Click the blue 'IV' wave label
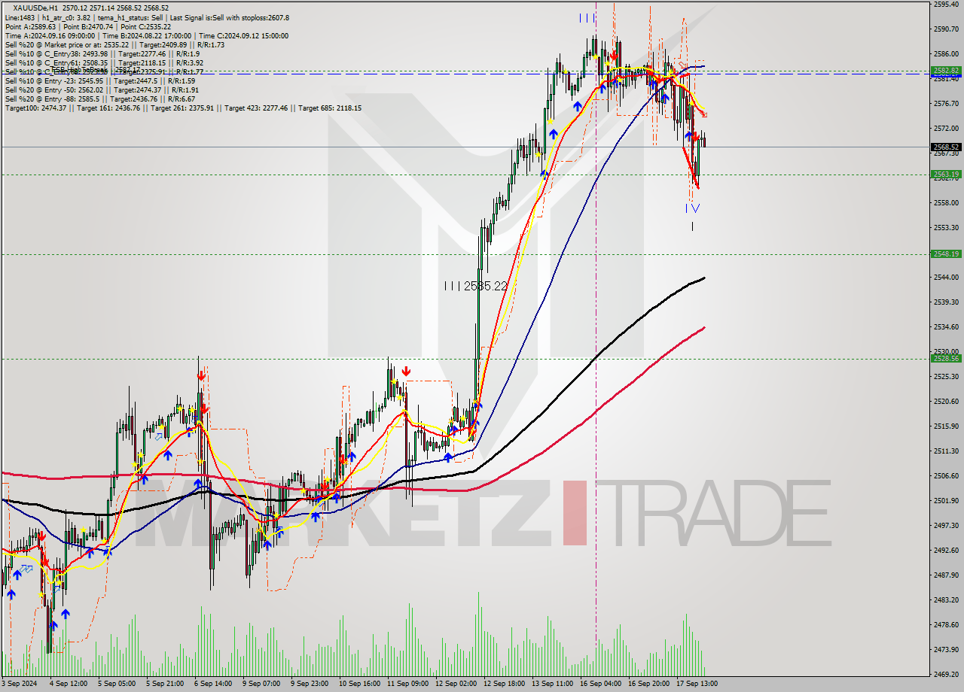The width and height of the screenshot is (964, 692). [x=692, y=208]
